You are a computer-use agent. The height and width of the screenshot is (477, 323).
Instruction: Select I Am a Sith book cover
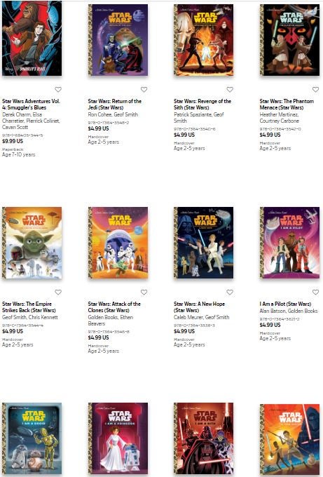(x=204, y=439)
